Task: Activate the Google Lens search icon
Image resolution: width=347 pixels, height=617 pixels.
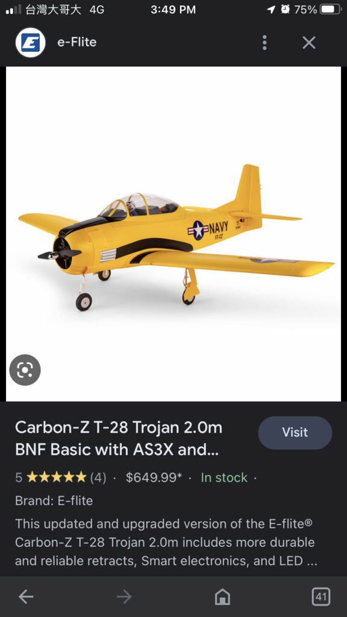Action: (x=25, y=370)
